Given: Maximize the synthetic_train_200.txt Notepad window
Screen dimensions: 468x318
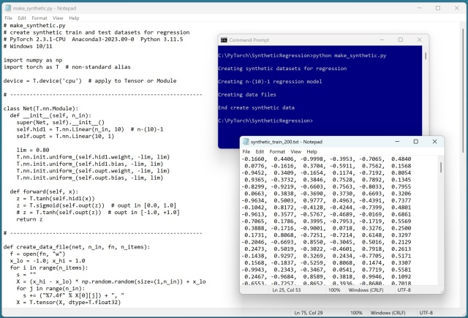Looking at the screenshot, I should pyautogui.click(x=416, y=141).
